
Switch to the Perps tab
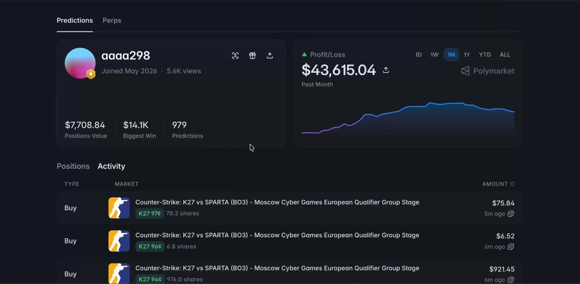112,21
